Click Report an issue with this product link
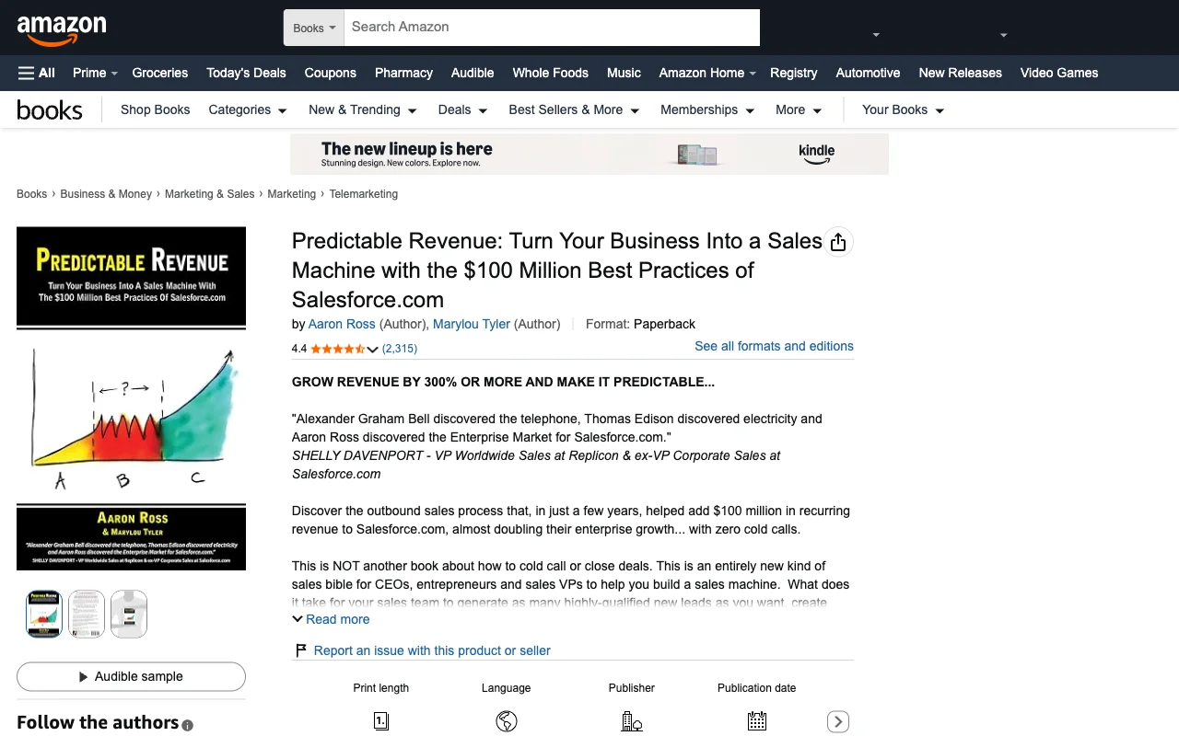Viewport: 1179px width, 736px height. (x=432, y=650)
